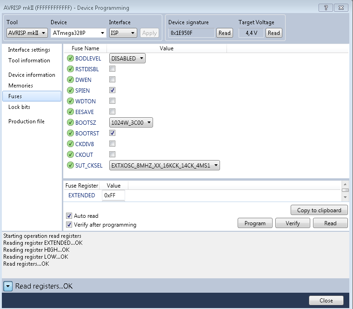Click the Value column header of fuse list
The image size is (353, 309).
click(167, 48)
